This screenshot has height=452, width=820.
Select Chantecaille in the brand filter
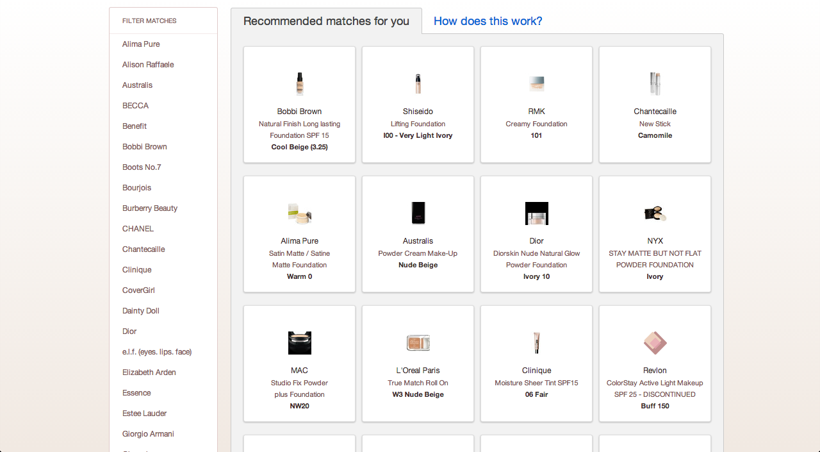143,249
